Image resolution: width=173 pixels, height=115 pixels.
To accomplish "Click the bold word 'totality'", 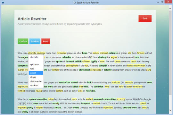I will click(108, 70).
